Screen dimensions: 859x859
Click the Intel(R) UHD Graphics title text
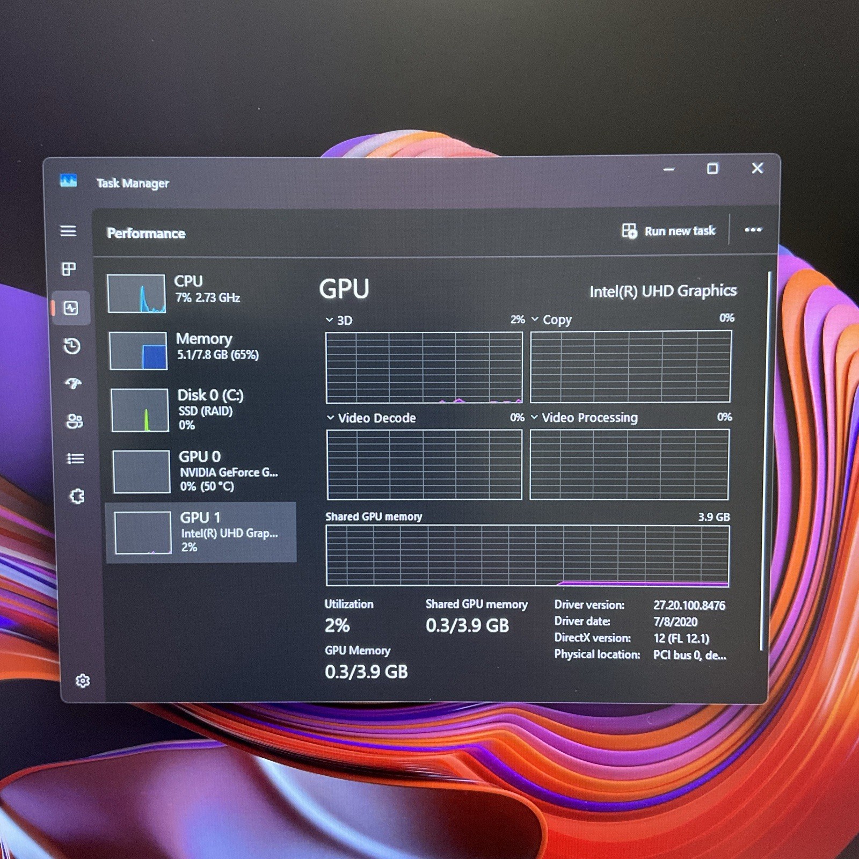tap(663, 291)
